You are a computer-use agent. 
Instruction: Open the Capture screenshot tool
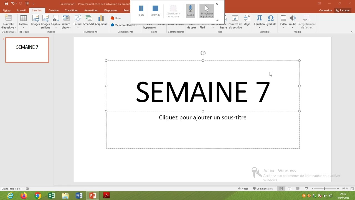point(56,22)
